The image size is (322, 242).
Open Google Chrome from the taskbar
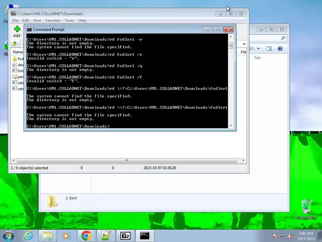pyautogui.click(x=86, y=236)
